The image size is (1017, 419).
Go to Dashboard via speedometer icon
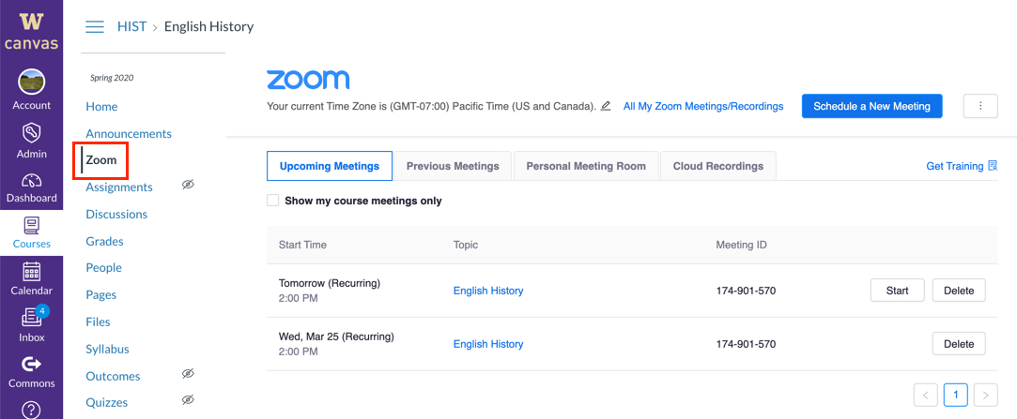[x=31, y=180]
